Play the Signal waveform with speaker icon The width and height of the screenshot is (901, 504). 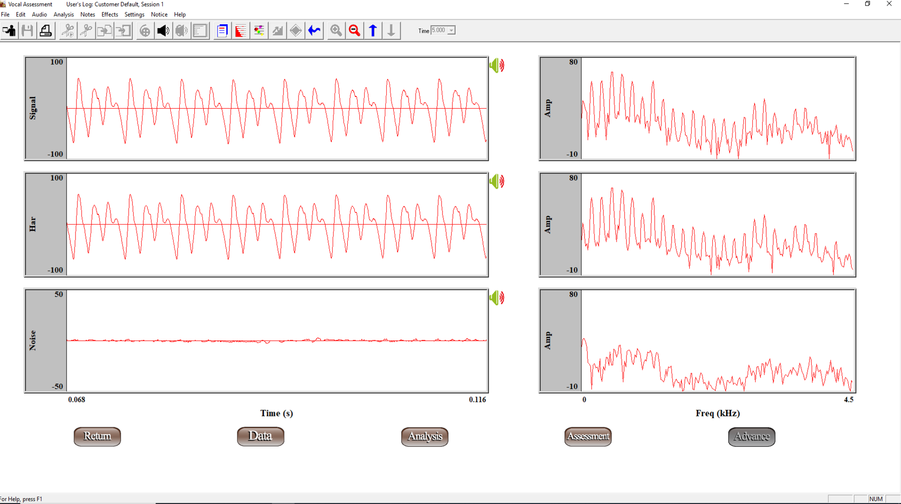(x=496, y=65)
